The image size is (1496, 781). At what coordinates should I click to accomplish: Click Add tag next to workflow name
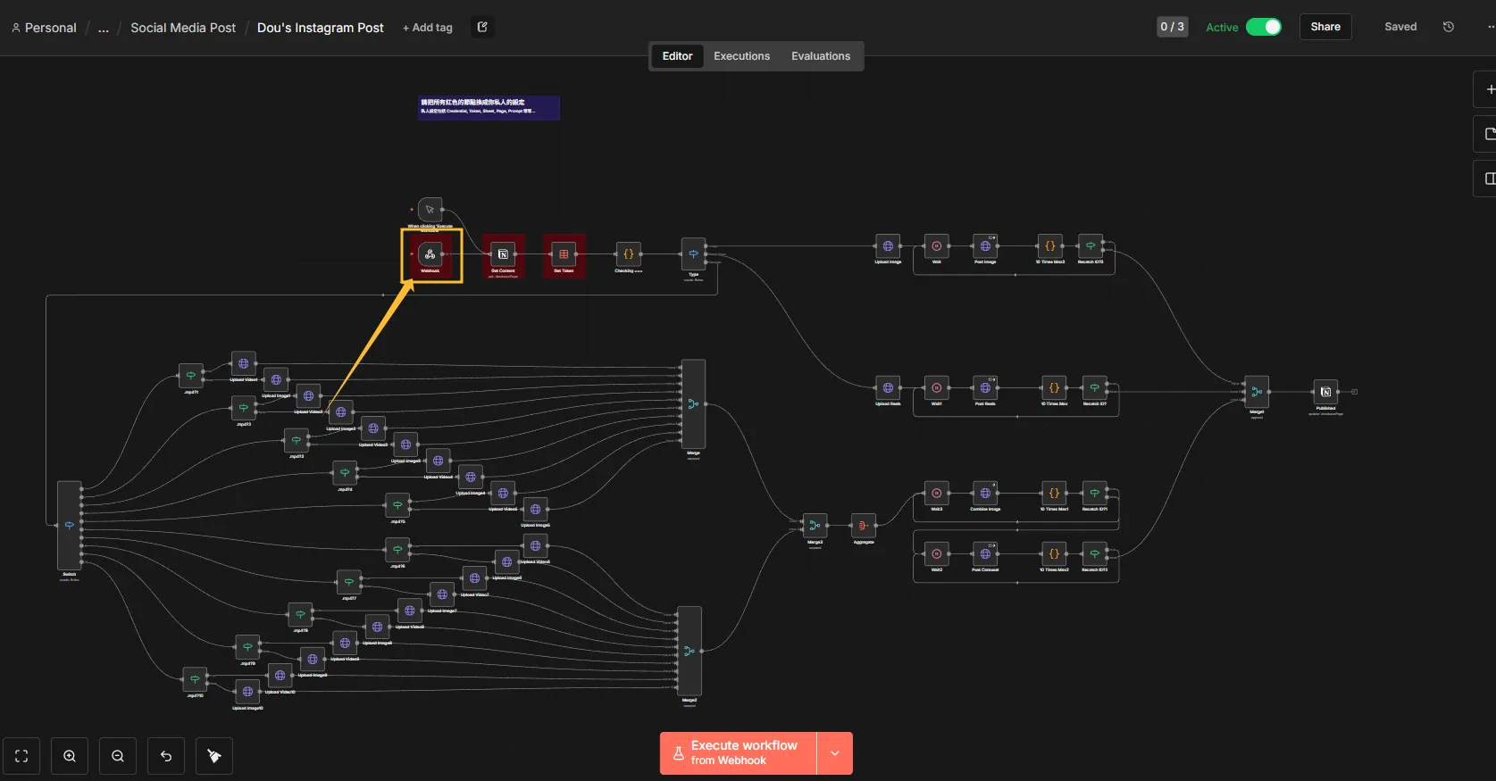428,28
